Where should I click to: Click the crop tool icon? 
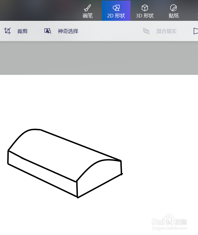point(7,31)
